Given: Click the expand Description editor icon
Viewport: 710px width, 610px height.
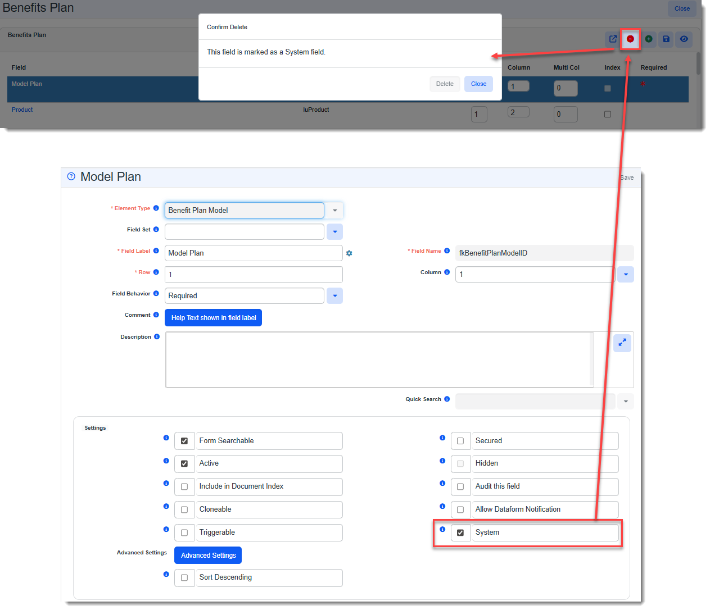Looking at the screenshot, I should (x=622, y=343).
